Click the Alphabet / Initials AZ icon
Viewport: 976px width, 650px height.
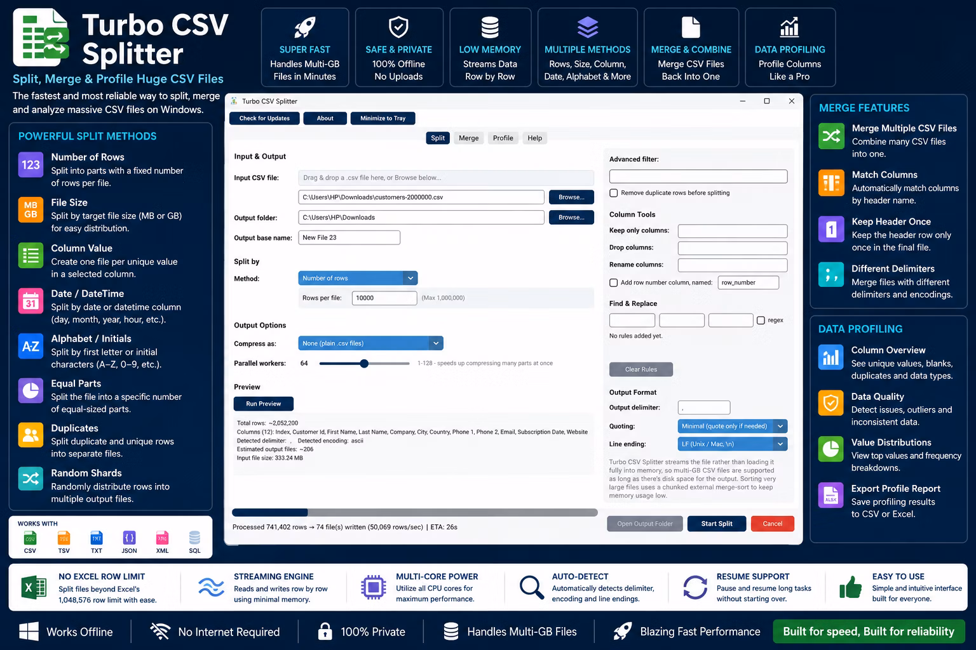click(30, 347)
